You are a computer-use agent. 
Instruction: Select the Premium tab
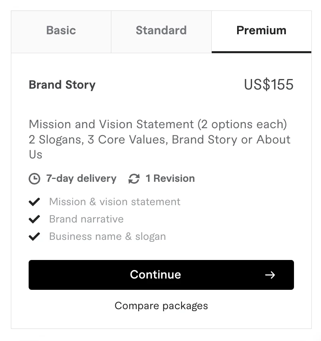(261, 31)
